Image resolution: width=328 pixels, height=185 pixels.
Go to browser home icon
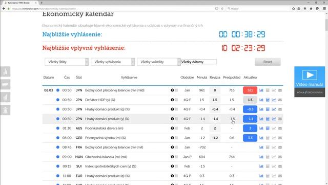311,9
